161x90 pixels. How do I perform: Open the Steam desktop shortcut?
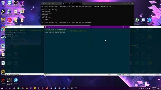(3, 38)
